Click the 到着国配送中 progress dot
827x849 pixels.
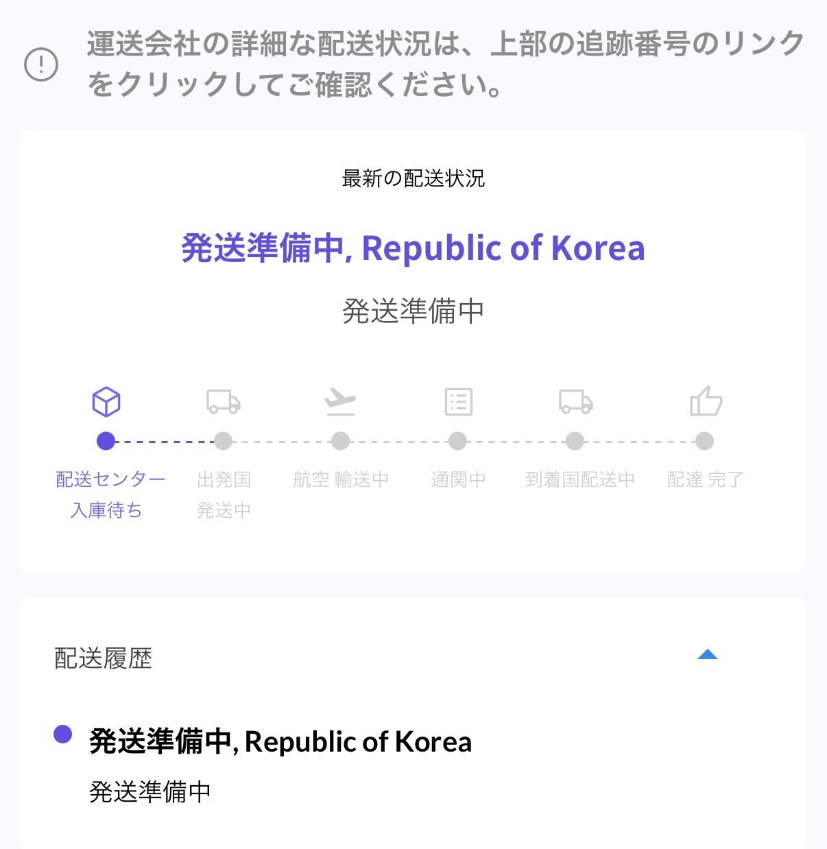tap(575, 441)
